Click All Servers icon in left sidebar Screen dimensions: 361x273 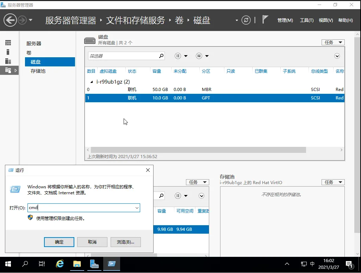click(x=8, y=61)
